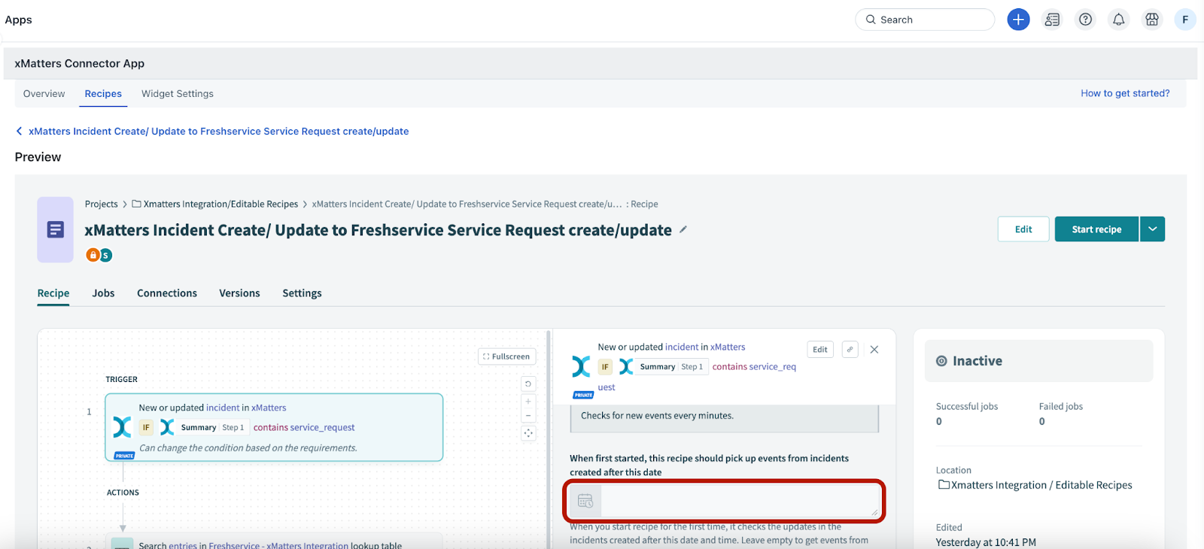Click the IF badge in detail panel header
The image size is (1204, 549).
[605, 367]
